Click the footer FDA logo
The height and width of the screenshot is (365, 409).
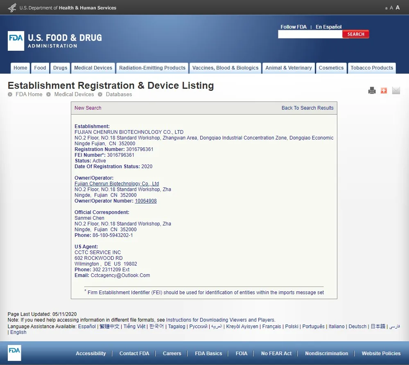click(14, 353)
